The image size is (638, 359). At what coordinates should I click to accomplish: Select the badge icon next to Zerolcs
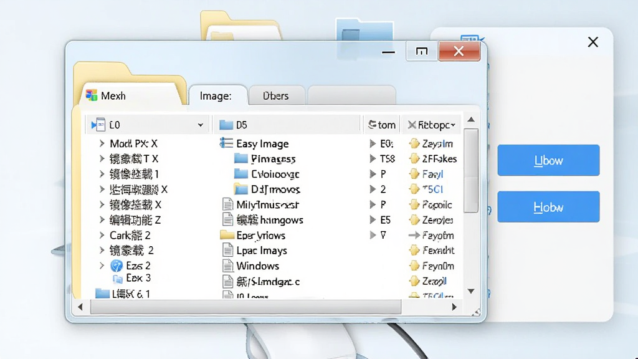(414, 220)
